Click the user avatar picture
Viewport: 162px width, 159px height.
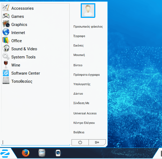pyautogui.click(x=88, y=11)
